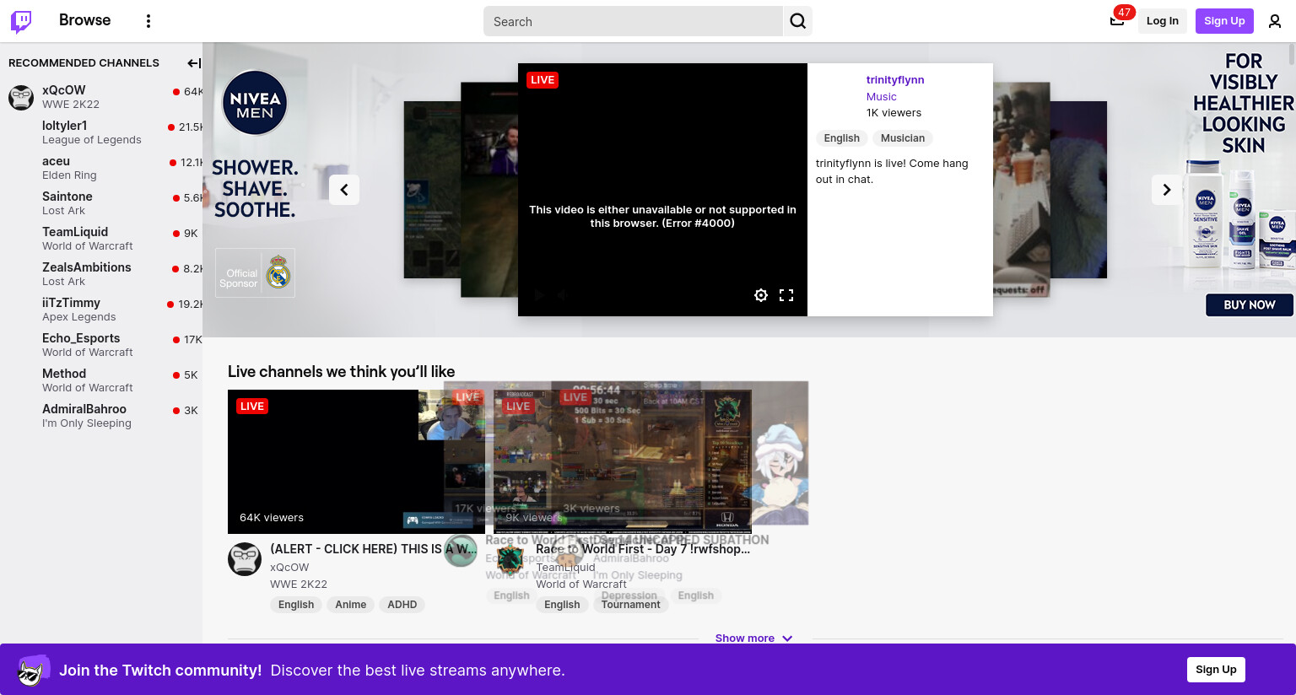Open the Prime loot inbox icon
This screenshot has width=1296, height=695.
click(1117, 21)
